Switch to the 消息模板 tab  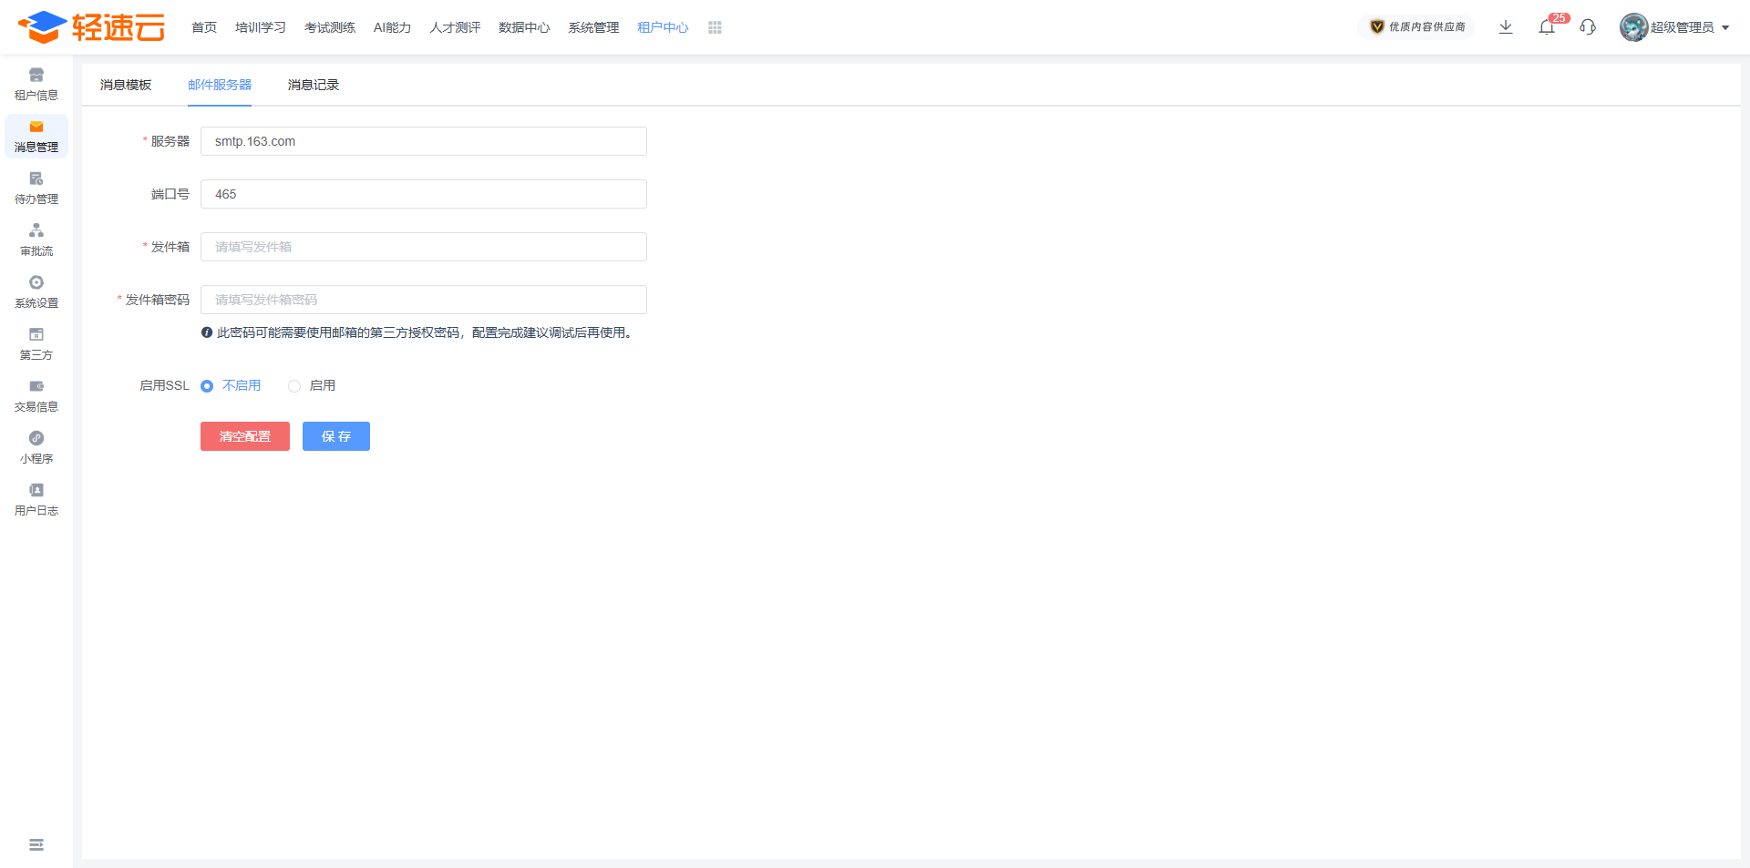[x=126, y=85]
